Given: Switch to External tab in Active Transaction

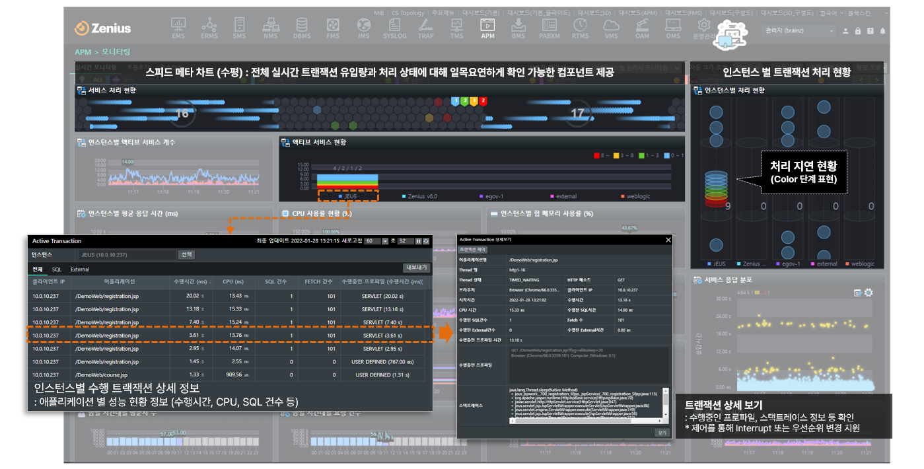Looking at the screenshot, I should pyautogui.click(x=80, y=270).
